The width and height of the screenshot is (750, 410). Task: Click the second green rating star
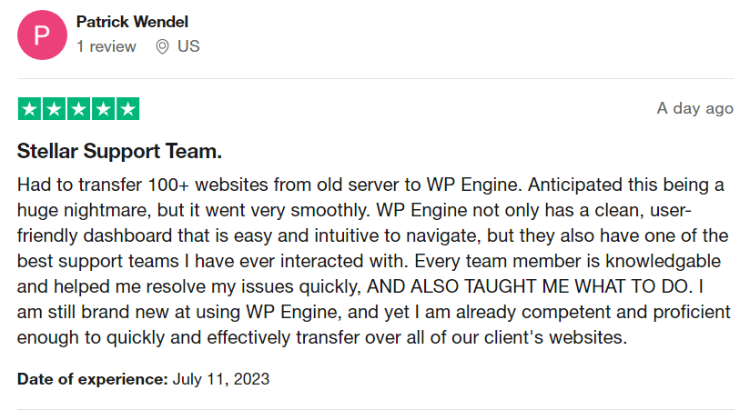coord(54,109)
